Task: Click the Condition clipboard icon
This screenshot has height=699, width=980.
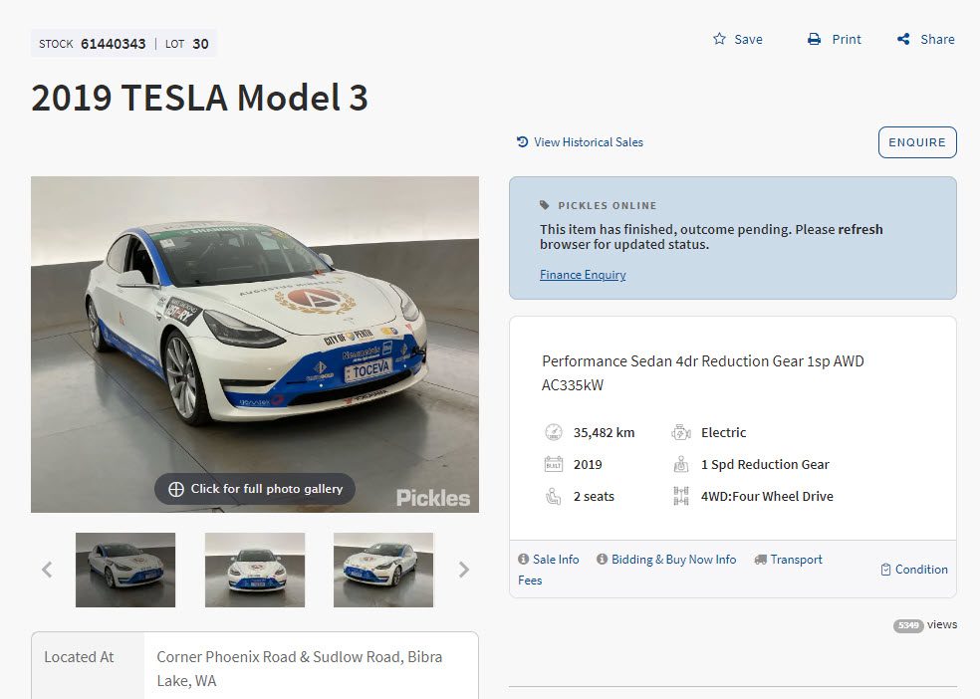Action: [x=885, y=570]
